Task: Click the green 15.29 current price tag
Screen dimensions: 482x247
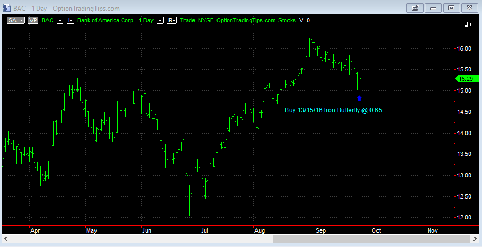Action: point(467,79)
